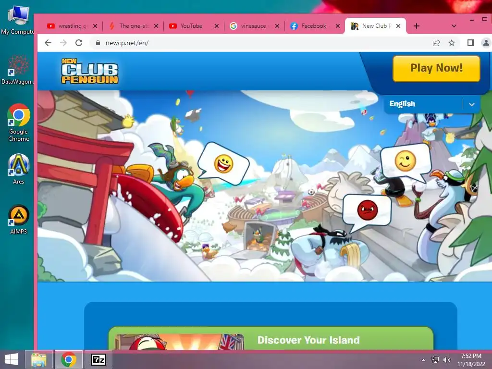
Task: Reload the newcp.net page
Action: tap(79, 43)
